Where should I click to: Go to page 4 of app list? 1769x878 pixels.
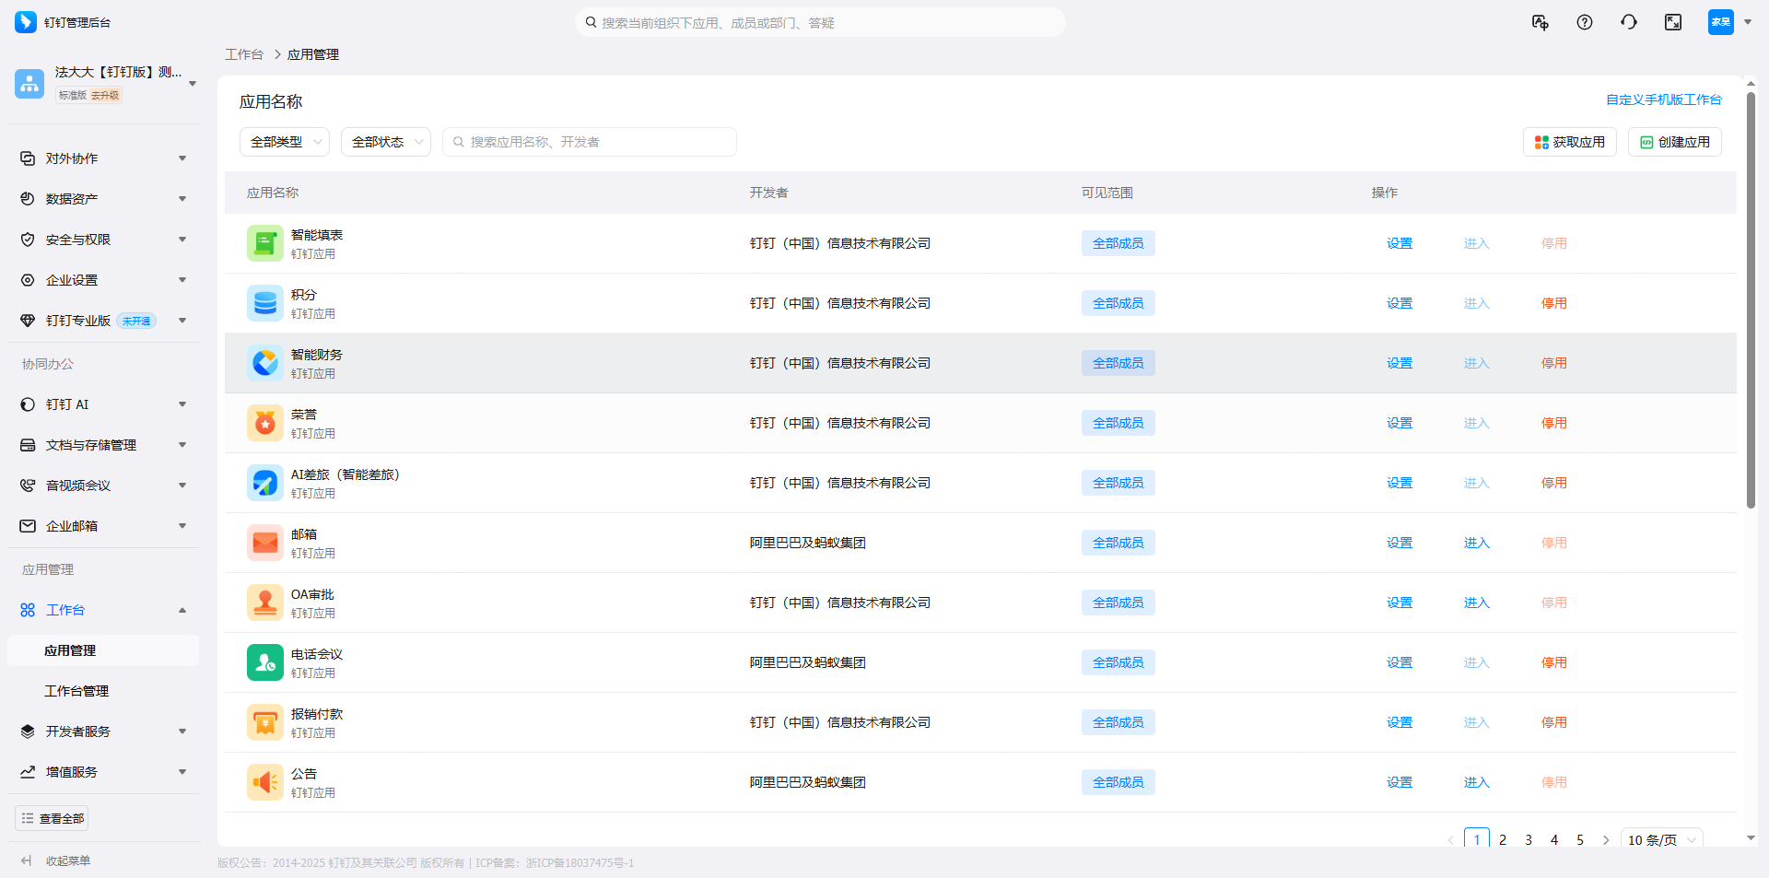(1554, 840)
